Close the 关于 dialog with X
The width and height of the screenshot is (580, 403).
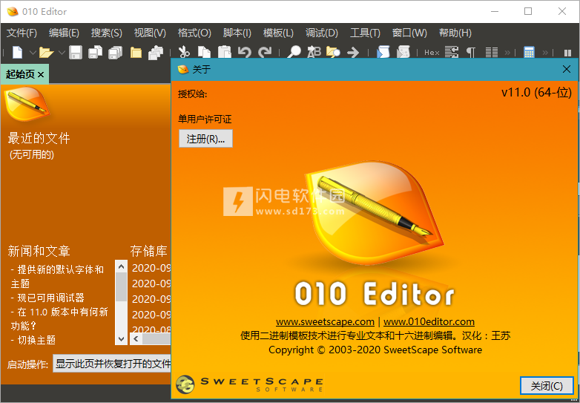(567, 69)
